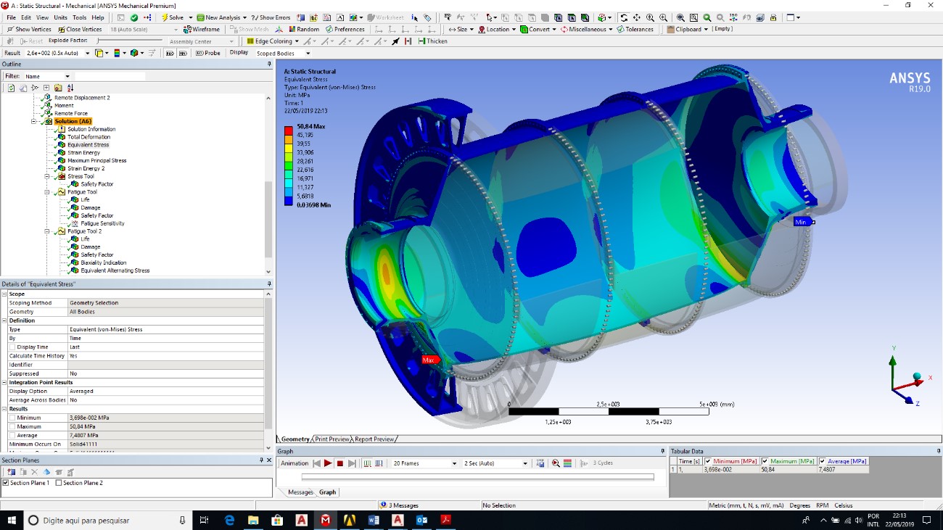Click the animation progress bar
Screen dimensions: 943x530
pos(477,477)
